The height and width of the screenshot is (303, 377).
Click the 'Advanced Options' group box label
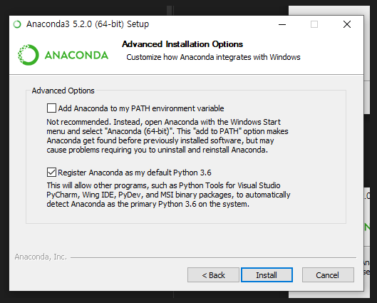(63, 91)
